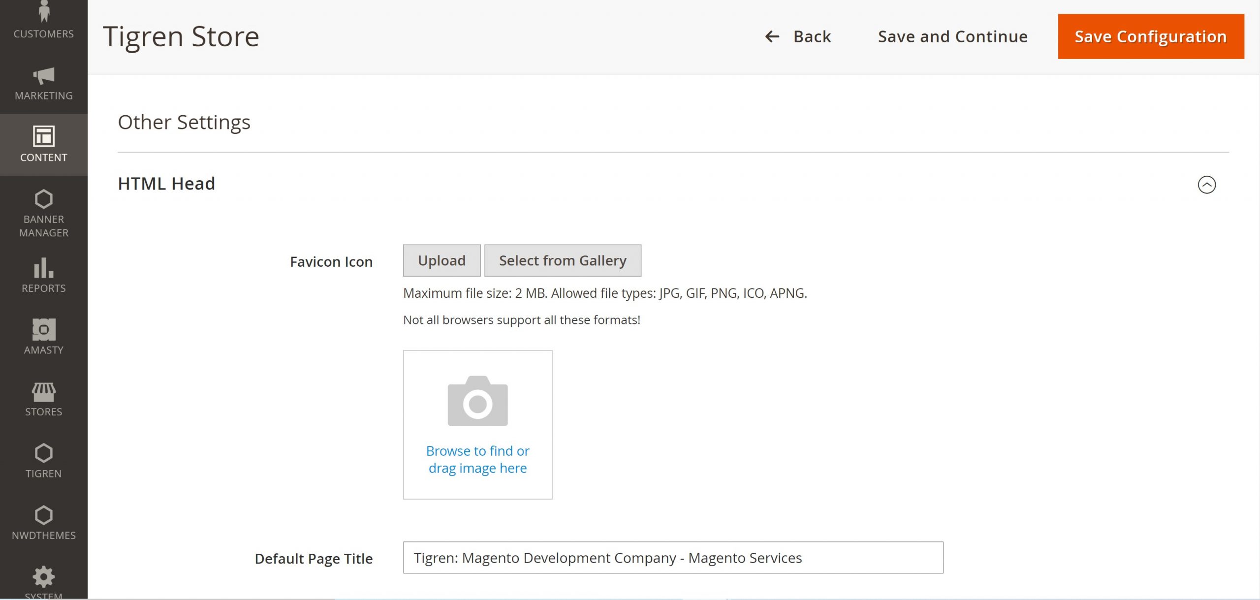Open the Marketing megaphone menu
The width and height of the screenshot is (1260, 600).
[44, 84]
